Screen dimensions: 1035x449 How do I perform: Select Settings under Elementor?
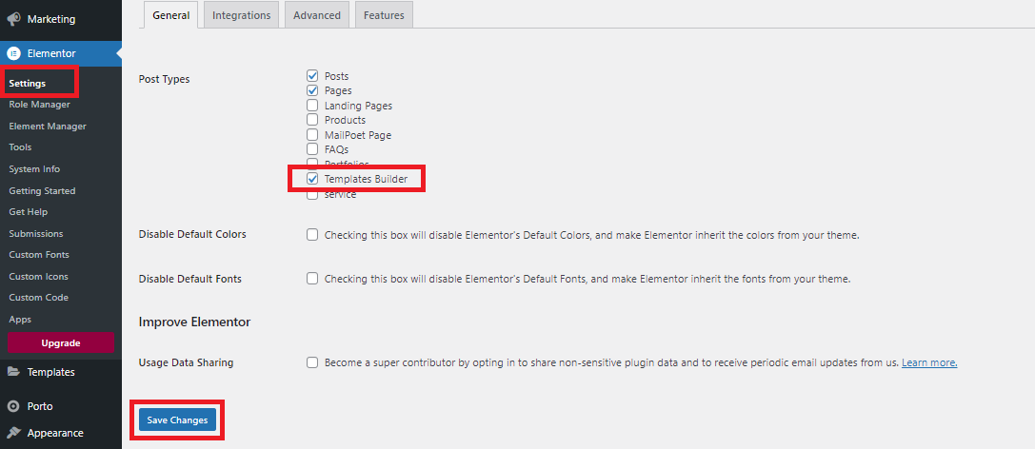pyautogui.click(x=28, y=84)
